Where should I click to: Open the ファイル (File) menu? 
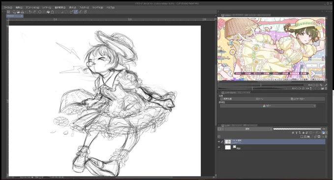[x=8, y=7]
